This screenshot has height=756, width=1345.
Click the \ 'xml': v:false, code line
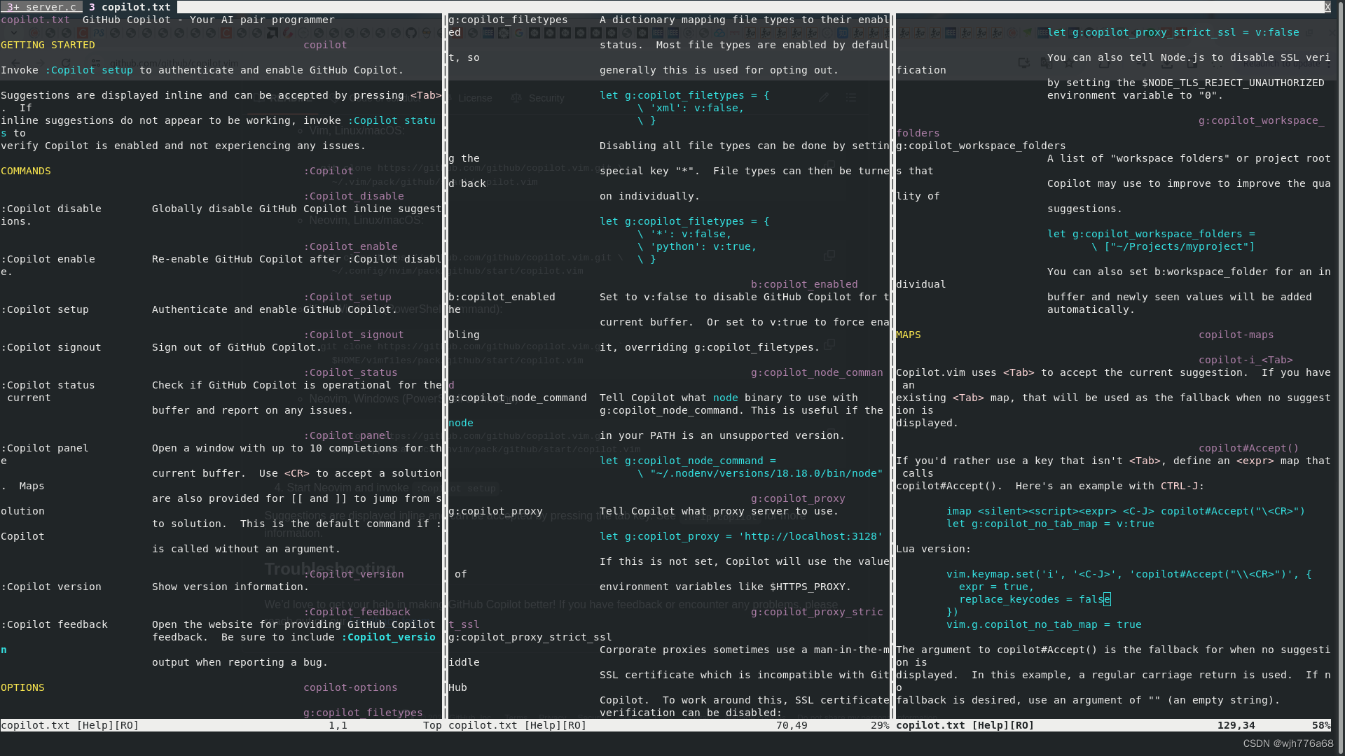691,108
